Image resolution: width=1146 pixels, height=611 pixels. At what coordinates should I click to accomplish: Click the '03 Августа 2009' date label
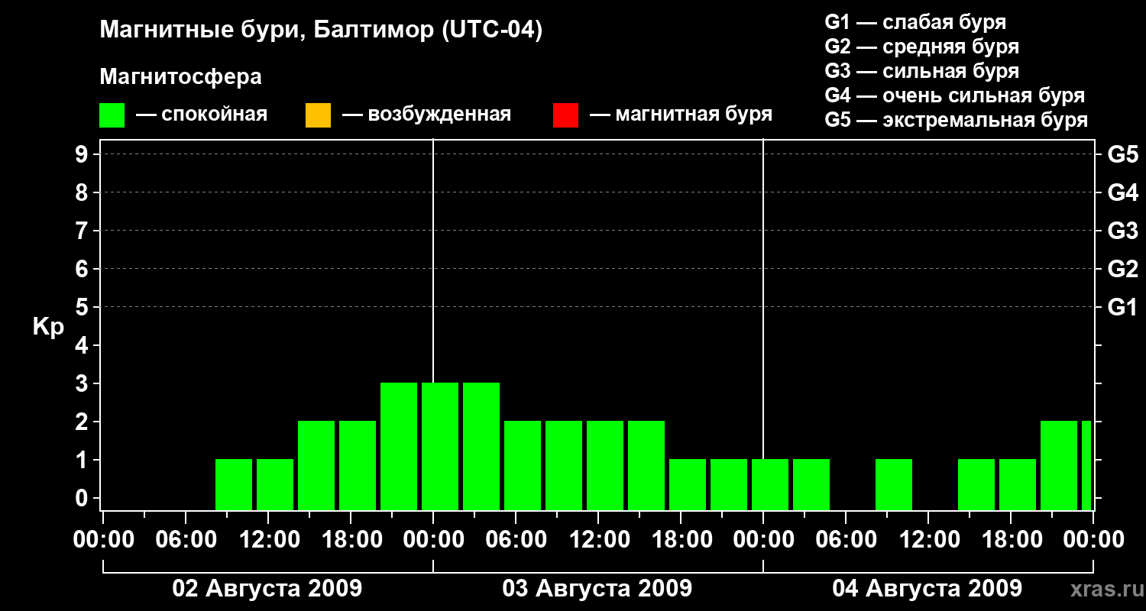pyautogui.click(x=597, y=589)
